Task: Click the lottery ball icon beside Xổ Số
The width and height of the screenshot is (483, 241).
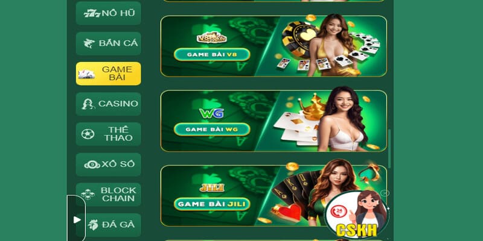Action: (x=92, y=164)
